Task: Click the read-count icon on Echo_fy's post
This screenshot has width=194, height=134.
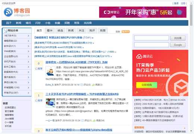Action: click(x=93, y=85)
